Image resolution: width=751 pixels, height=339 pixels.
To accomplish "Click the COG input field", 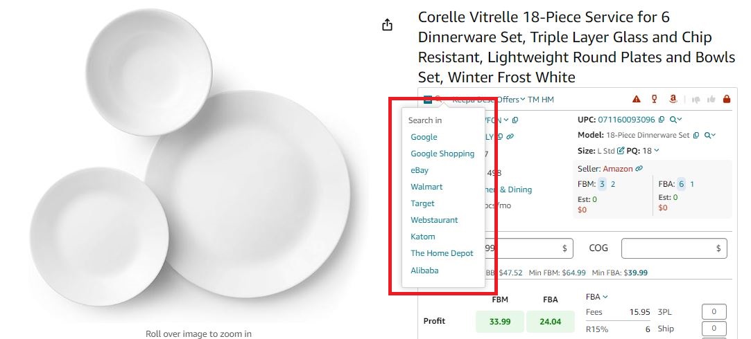I will click(674, 248).
